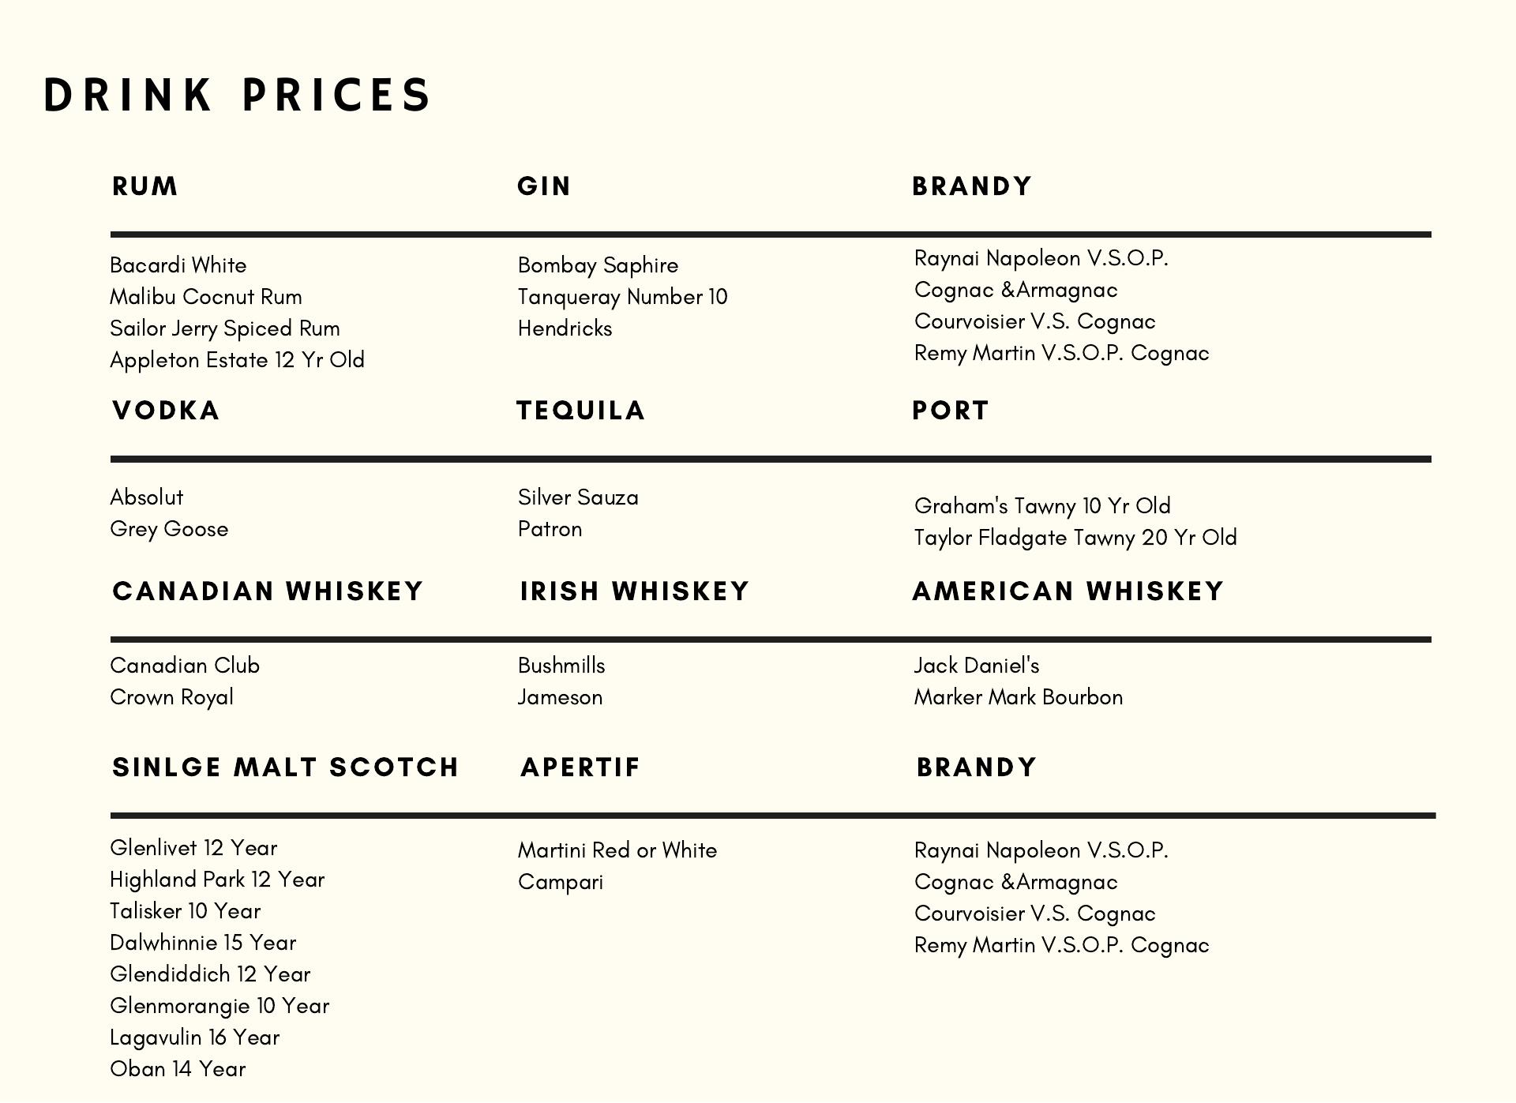This screenshot has width=1516, height=1103.
Task: Select the RUM section heading
Action: [x=145, y=186]
